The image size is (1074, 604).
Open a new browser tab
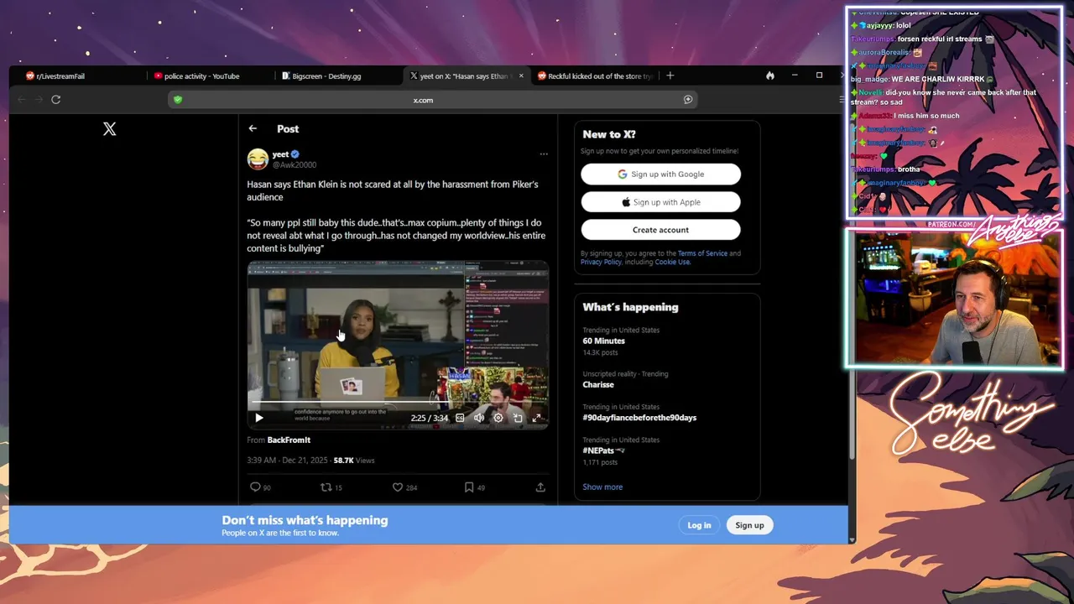pos(670,75)
